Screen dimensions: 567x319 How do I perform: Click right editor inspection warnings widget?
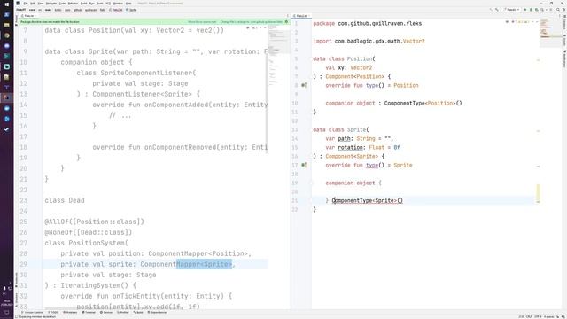(522, 22)
